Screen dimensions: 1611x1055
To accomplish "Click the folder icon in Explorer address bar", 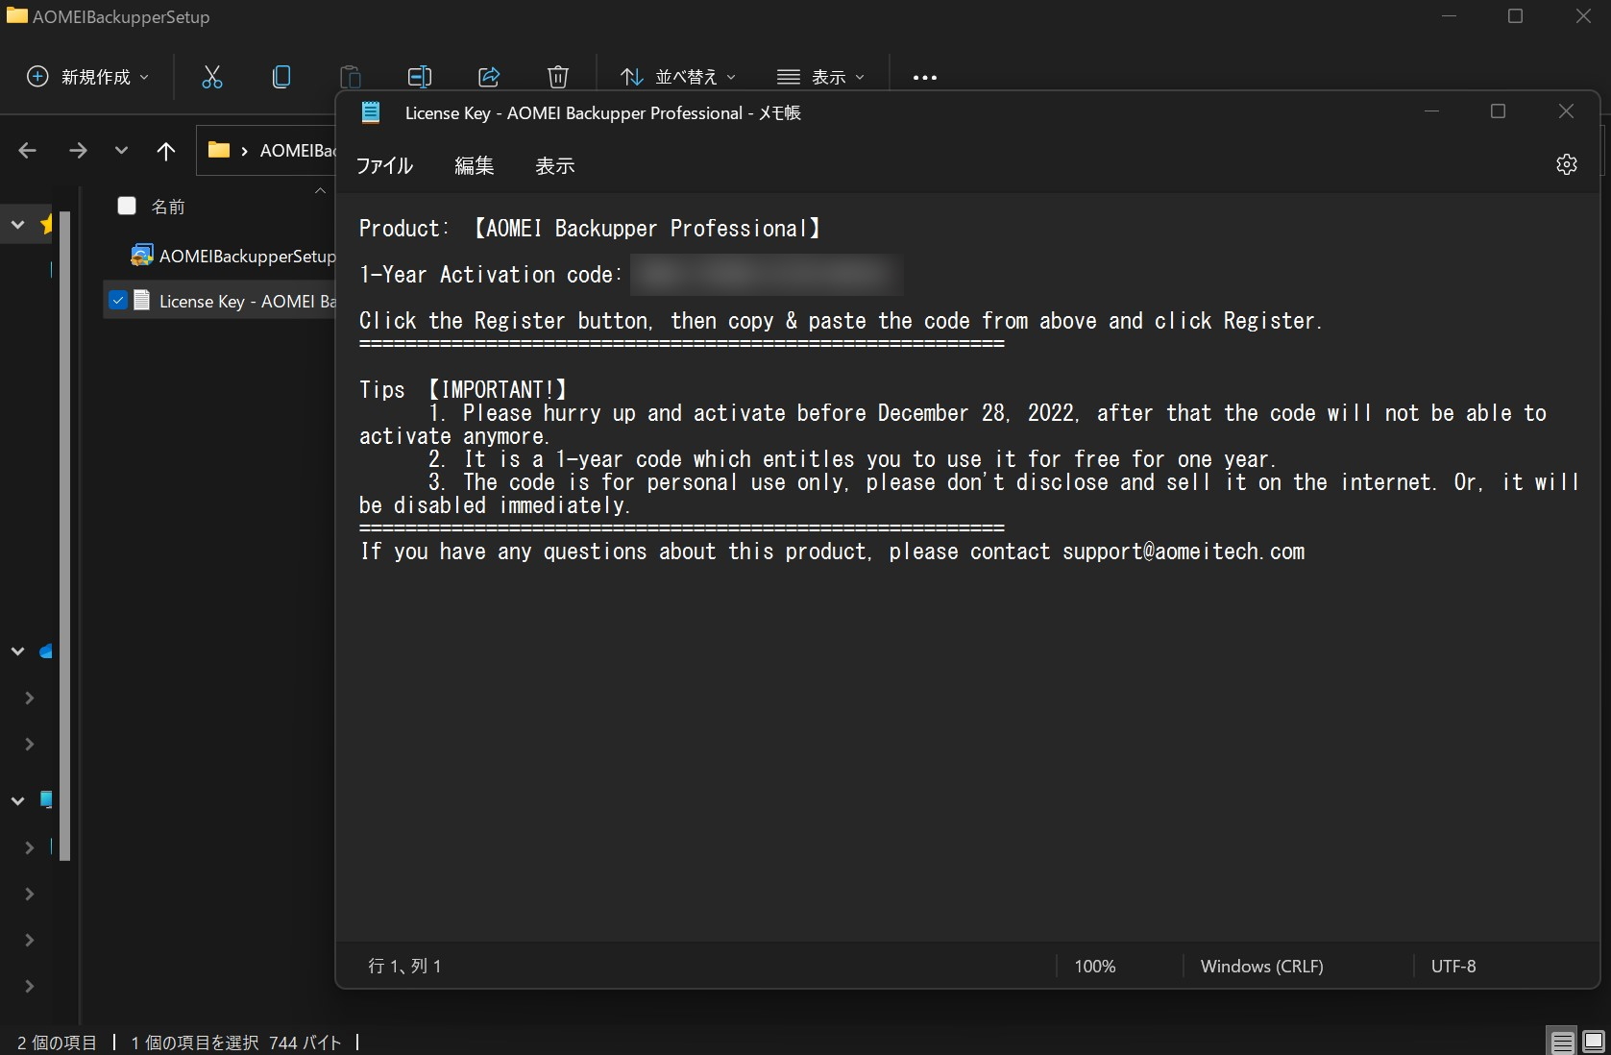I will click(x=219, y=150).
